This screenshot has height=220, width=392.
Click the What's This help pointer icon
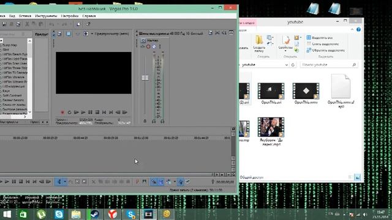(x=88, y=24)
